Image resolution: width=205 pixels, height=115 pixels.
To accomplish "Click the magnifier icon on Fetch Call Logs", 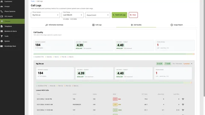I will pos(113,15).
